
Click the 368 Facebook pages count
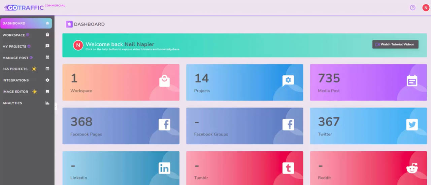(81, 121)
